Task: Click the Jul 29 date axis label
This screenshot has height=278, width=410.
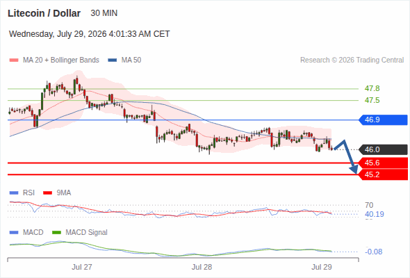Action: [x=321, y=267]
